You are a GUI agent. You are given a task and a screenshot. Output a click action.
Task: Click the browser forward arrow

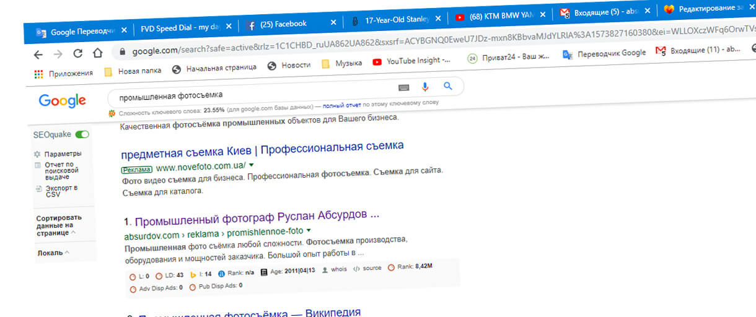pyautogui.click(x=58, y=54)
